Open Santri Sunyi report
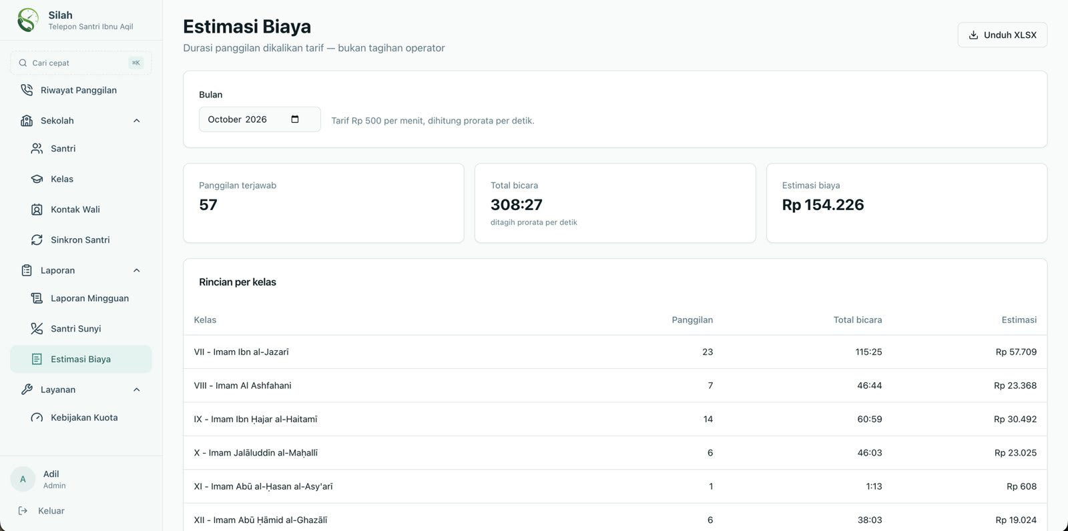This screenshot has height=531, width=1068. (81, 328)
